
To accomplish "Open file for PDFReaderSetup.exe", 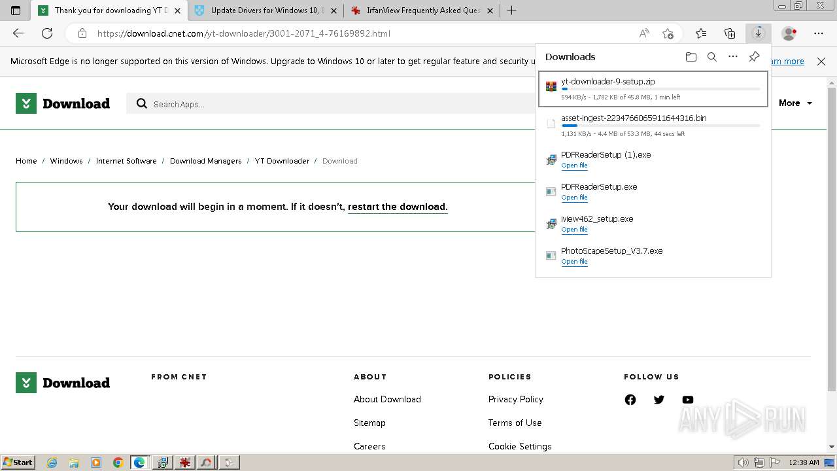I will 574,198.
